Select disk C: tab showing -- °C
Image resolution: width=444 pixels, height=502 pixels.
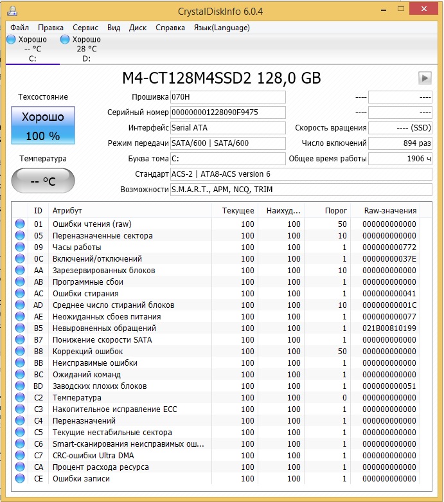point(32,49)
